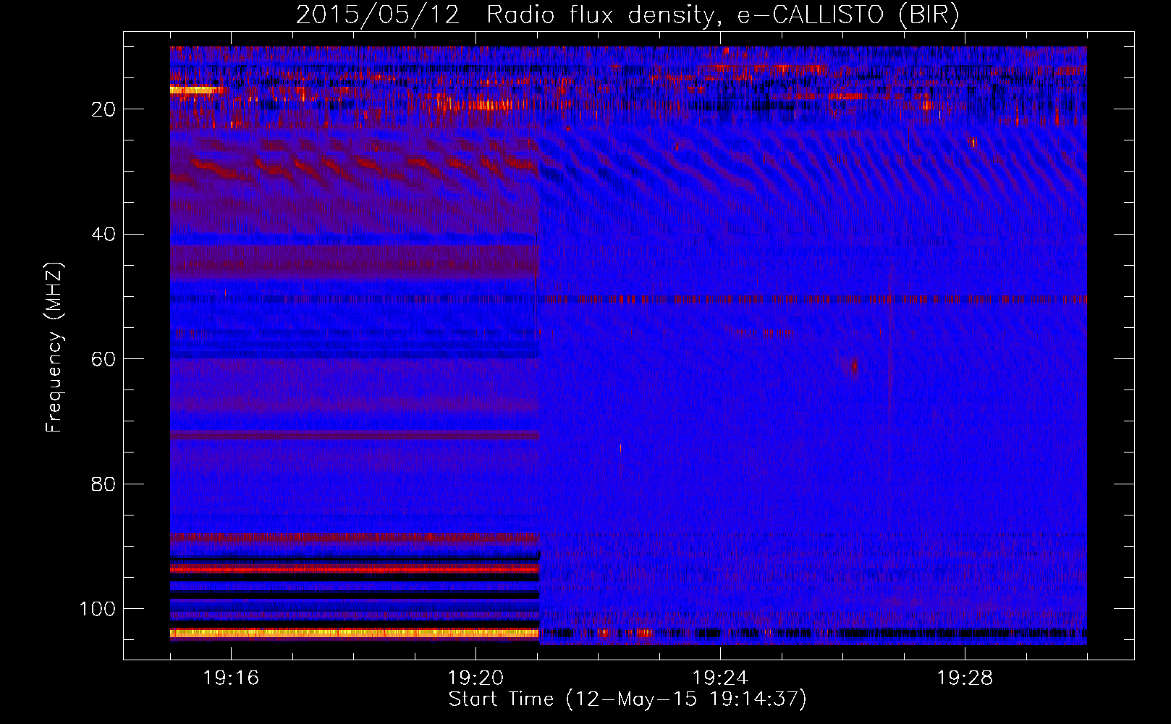Click the 19:16 time tick label
The height and width of the screenshot is (724, 1171).
[x=231, y=678]
